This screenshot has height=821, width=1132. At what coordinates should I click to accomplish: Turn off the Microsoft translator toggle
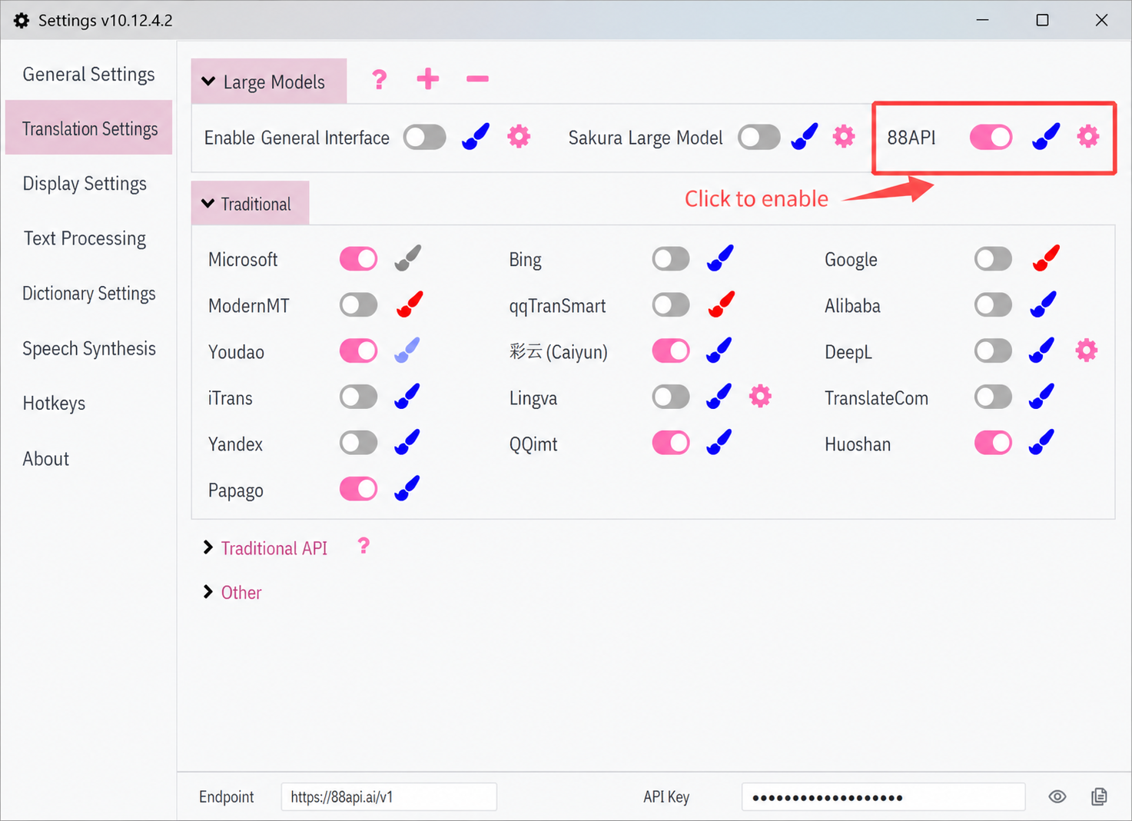[x=359, y=259]
